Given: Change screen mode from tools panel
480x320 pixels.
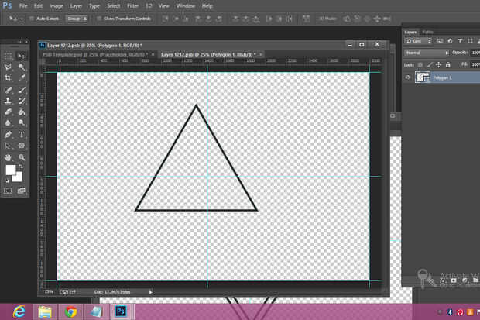Looking at the screenshot, I should 21,191.
